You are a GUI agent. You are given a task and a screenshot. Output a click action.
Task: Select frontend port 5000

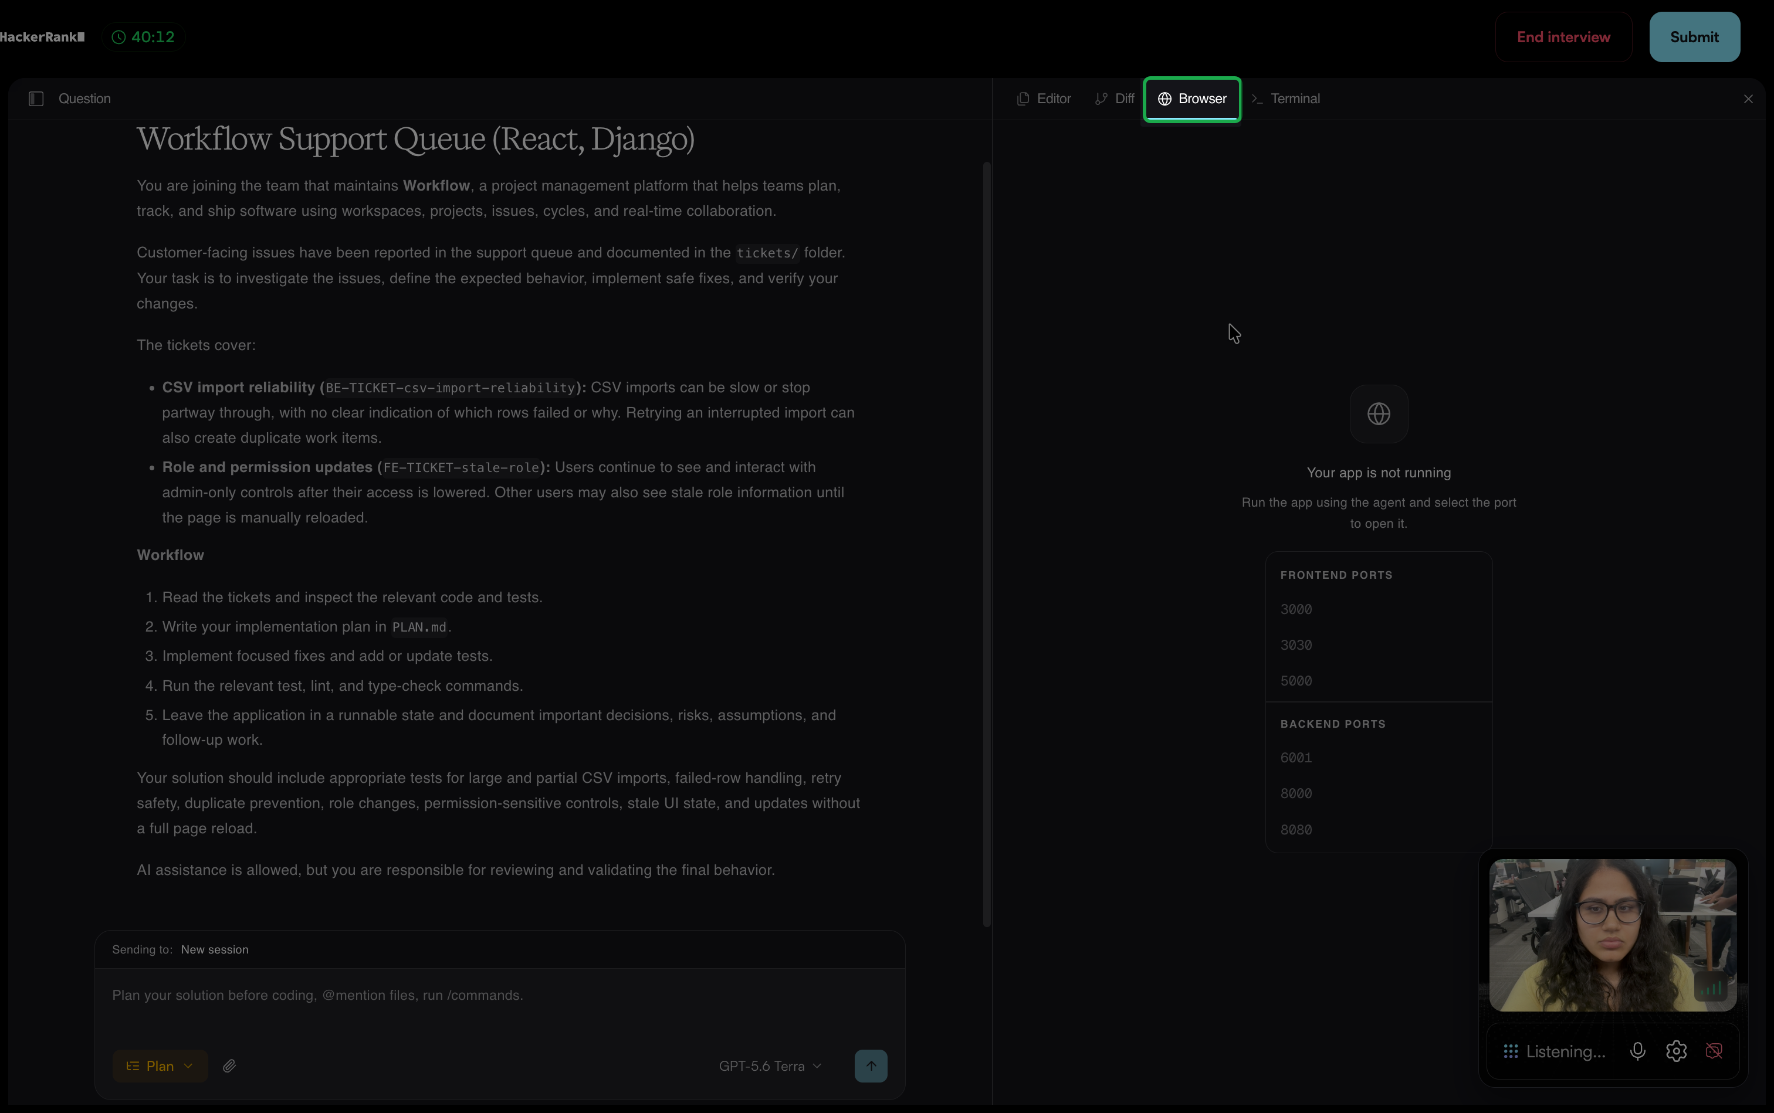(1379, 681)
